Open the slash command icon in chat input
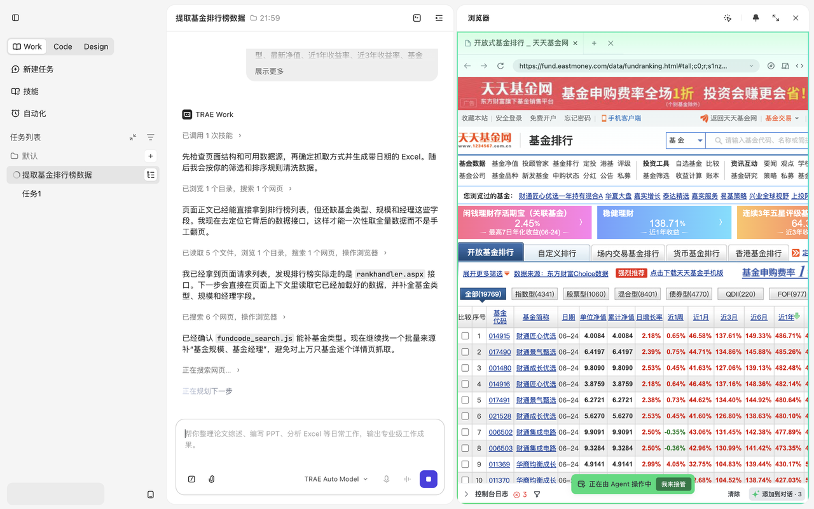The height and width of the screenshot is (509, 814). coord(191,479)
